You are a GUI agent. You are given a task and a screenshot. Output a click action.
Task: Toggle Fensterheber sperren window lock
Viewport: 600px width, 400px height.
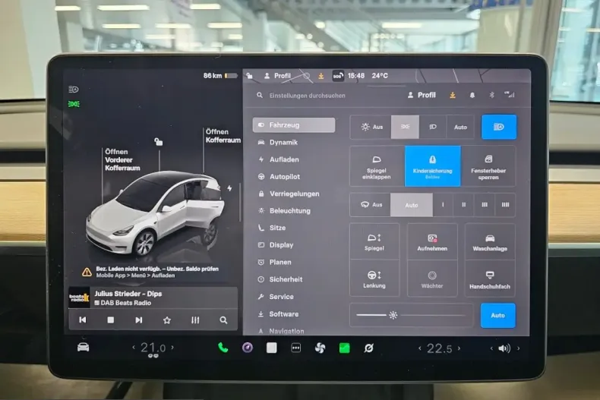(488, 166)
